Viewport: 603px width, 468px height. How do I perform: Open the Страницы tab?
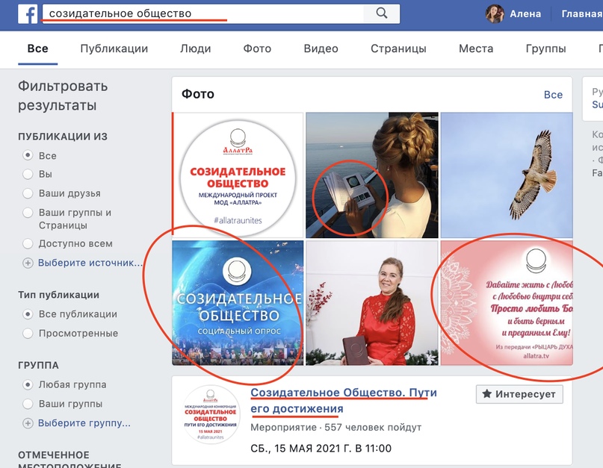pos(398,49)
